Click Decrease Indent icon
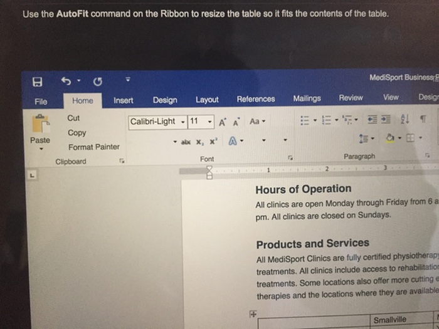Viewport: 439px width, 329px height. pos(373,120)
